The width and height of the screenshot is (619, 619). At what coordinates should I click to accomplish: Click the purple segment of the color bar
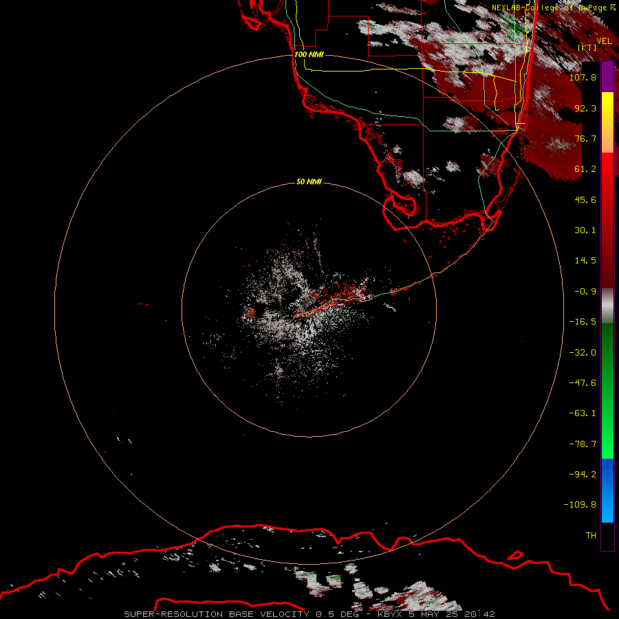(607, 76)
